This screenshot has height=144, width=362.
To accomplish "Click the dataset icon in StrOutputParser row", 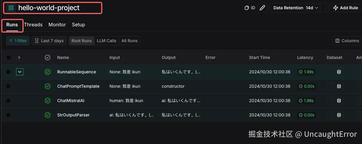I will [339, 115].
